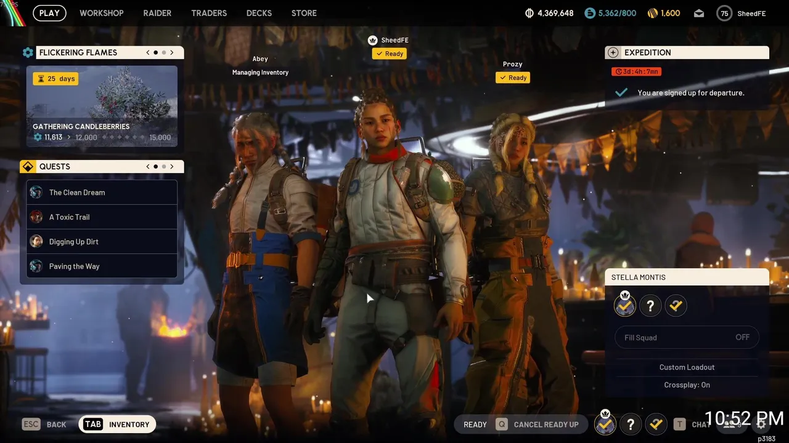This screenshot has width=789, height=443.
Task: Go to previous Flickering Flames page arrow
Action: (x=148, y=52)
